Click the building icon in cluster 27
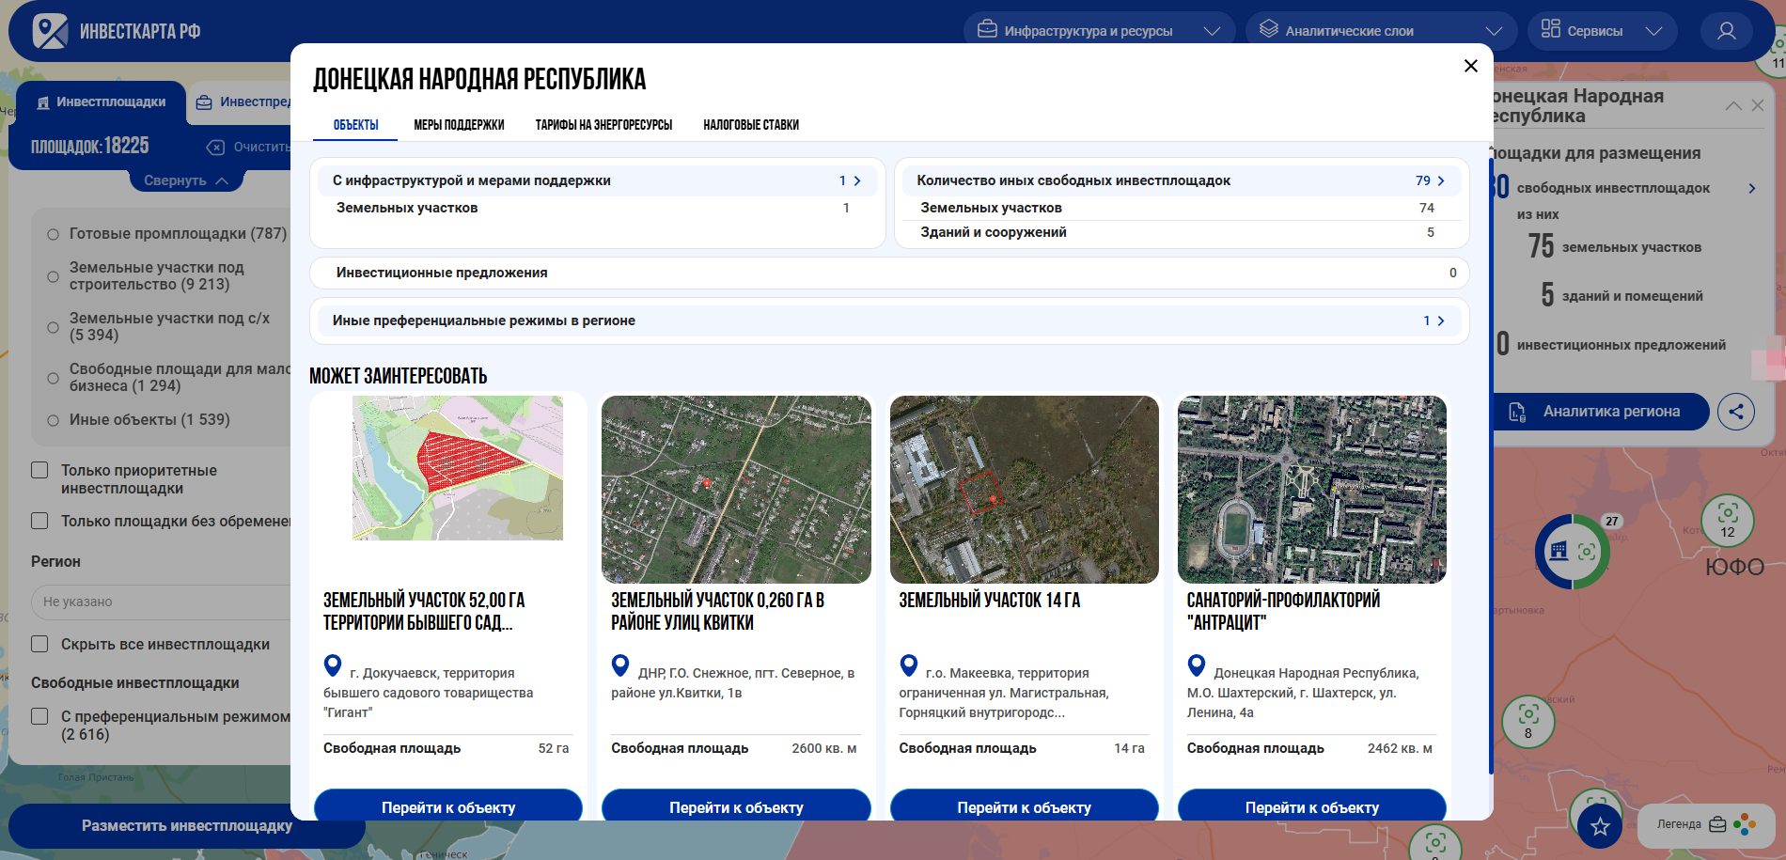1786x860 pixels. point(1559,551)
